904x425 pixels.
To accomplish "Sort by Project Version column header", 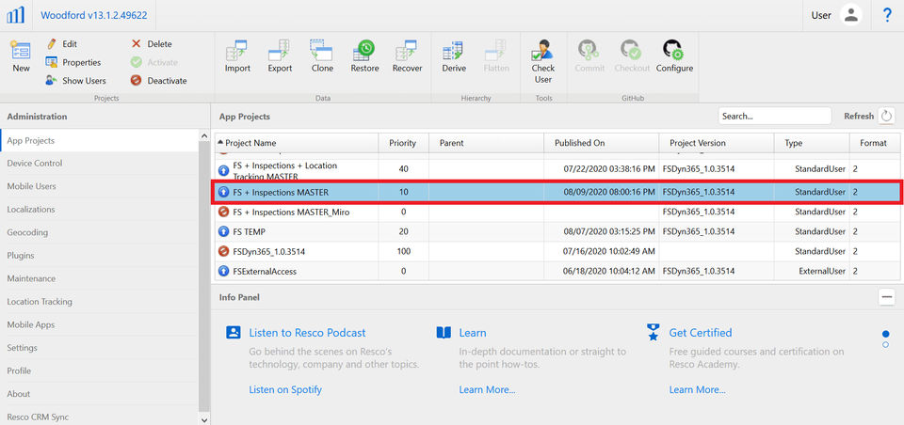I will [x=717, y=143].
